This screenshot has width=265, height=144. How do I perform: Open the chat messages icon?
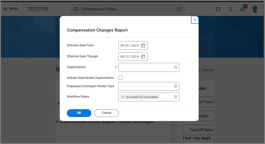(218, 9)
